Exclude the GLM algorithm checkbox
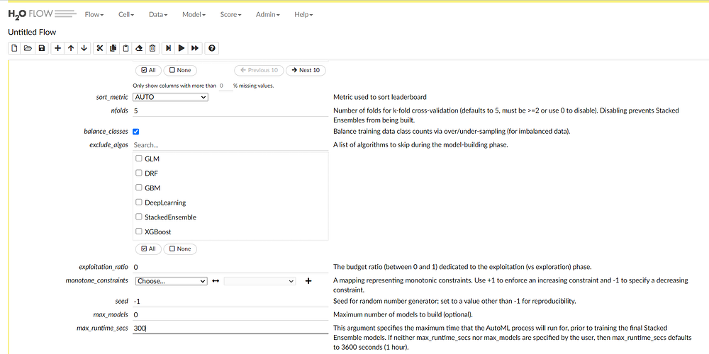709x354 pixels. tap(139, 159)
